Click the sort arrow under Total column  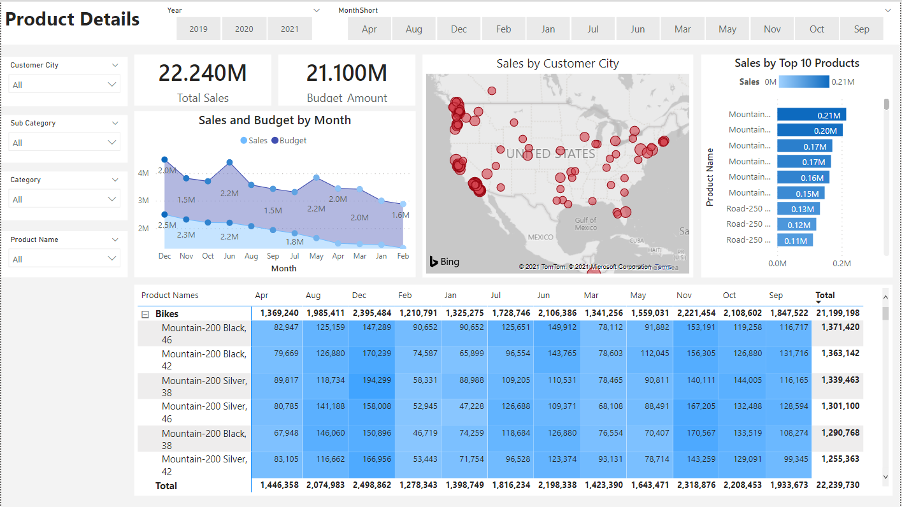(819, 303)
